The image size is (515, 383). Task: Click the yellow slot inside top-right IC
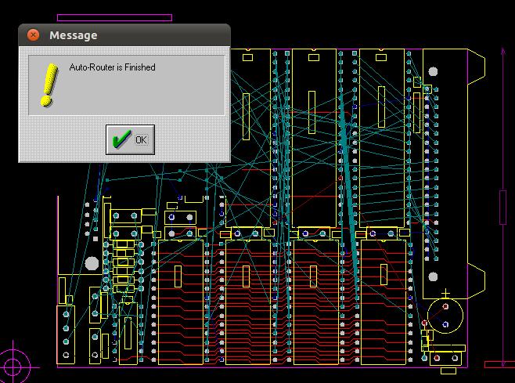point(381,107)
